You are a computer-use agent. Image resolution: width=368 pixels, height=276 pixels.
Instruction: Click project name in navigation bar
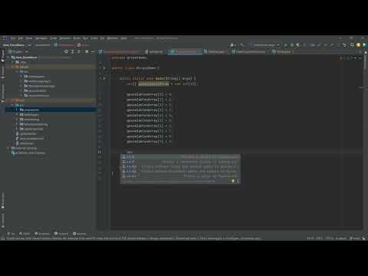[14, 45]
